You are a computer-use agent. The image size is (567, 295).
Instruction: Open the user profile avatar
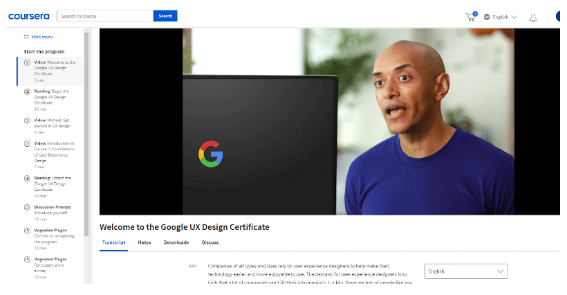click(x=559, y=17)
